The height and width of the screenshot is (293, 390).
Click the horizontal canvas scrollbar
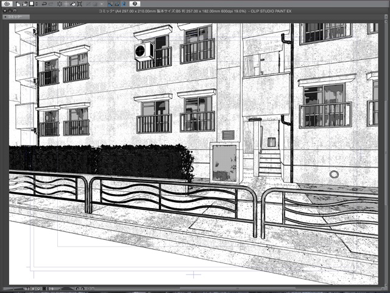coord(236,289)
